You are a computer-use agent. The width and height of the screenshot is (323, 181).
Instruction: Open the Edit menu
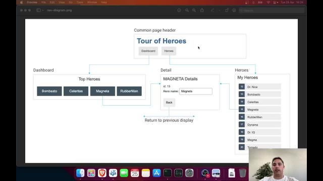(52, 3)
